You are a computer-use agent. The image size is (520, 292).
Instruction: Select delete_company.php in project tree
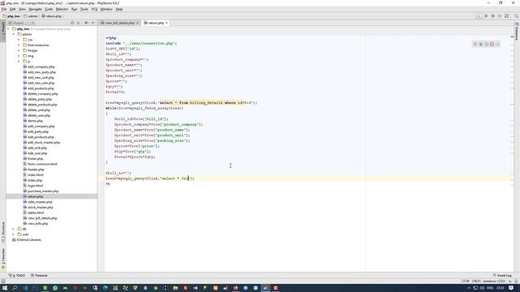40,94
